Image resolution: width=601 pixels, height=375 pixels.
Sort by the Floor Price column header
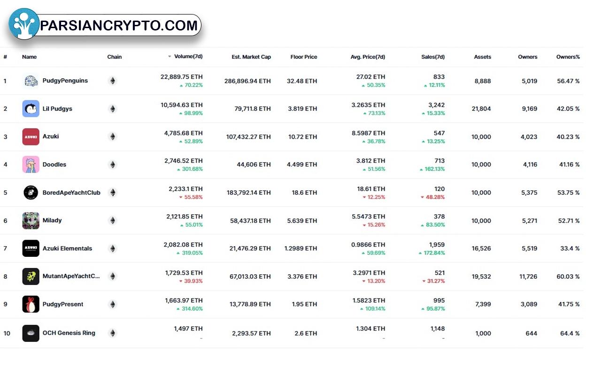click(304, 57)
